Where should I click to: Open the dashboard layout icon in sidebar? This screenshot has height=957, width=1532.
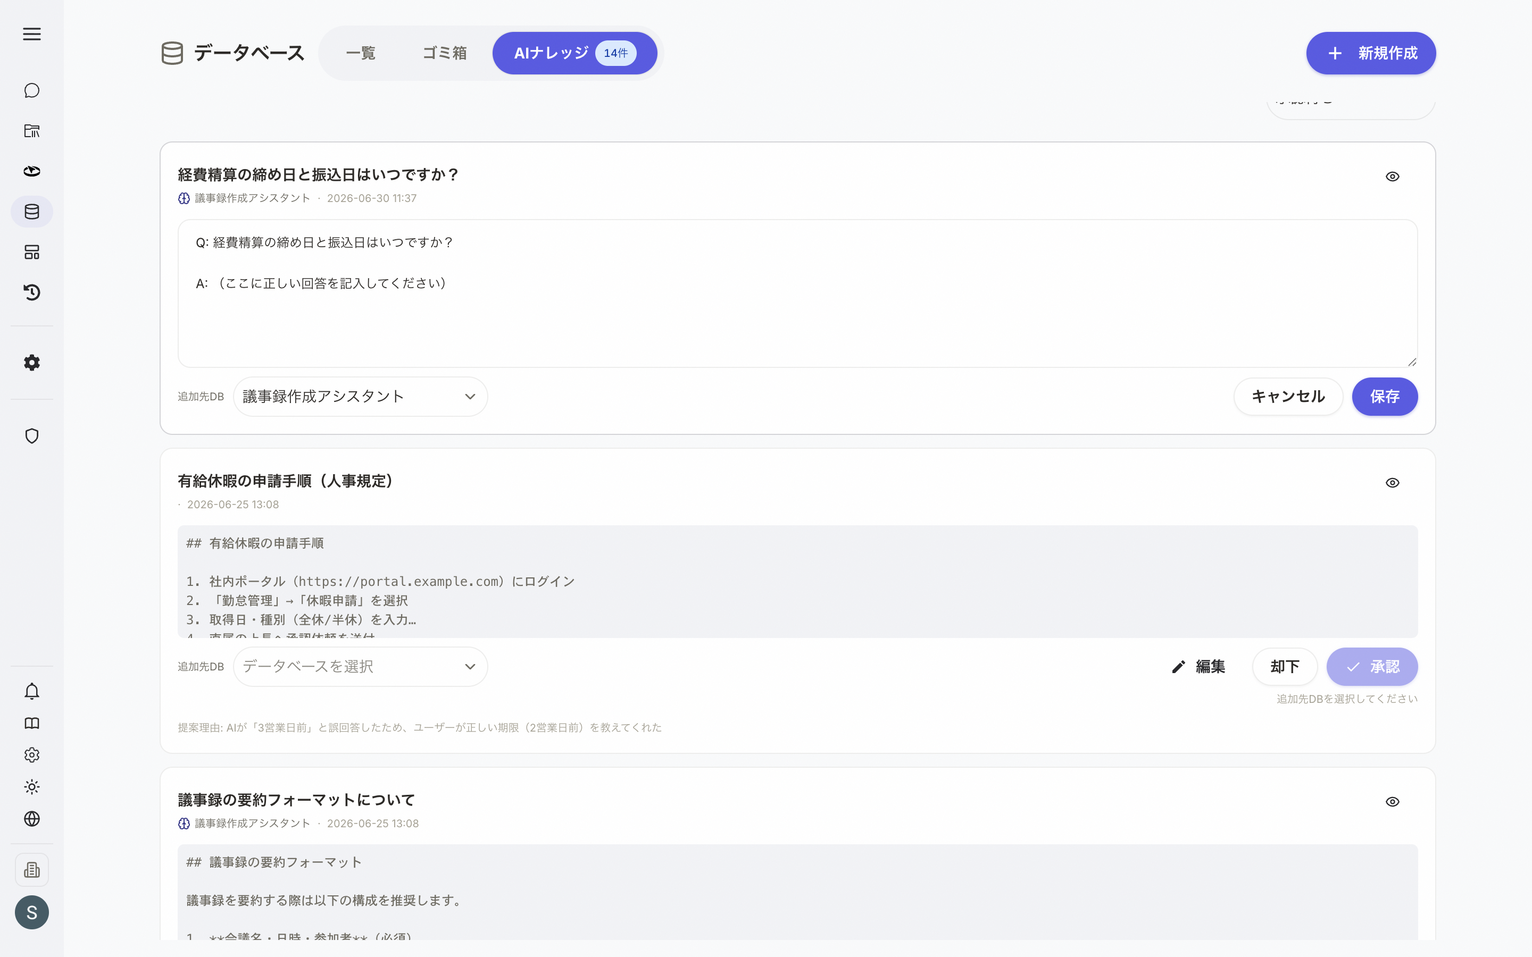pos(32,252)
